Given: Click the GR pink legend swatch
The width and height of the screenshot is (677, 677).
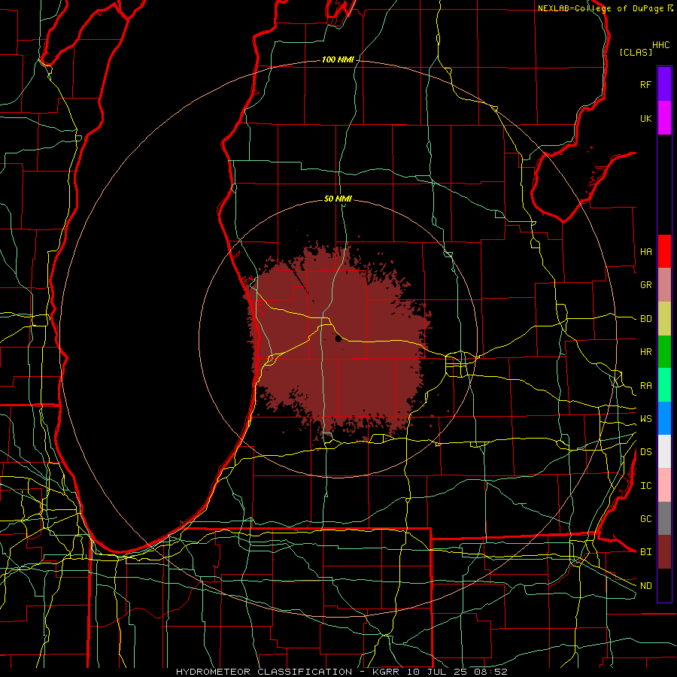Looking at the screenshot, I should pos(664,285).
